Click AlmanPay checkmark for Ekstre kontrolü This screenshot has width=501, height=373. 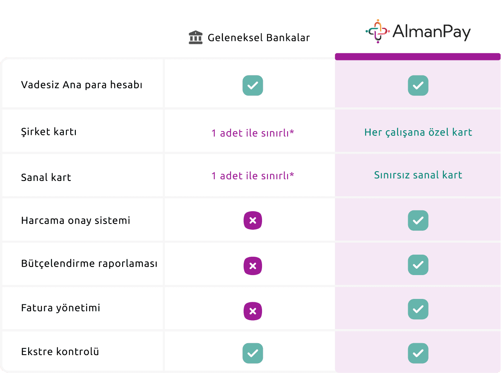click(x=418, y=353)
